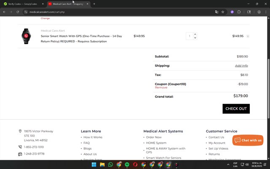
Task: Open the Chat with us widget
Action: pyautogui.click(x=248, y=140)
